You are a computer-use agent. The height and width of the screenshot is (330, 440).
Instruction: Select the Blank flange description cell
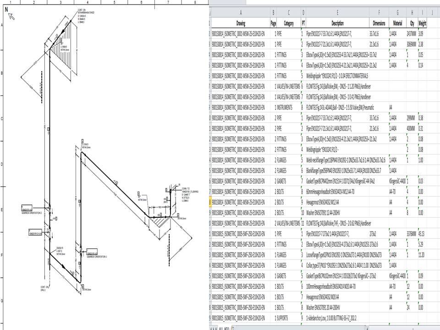click(x=337, y=170)
